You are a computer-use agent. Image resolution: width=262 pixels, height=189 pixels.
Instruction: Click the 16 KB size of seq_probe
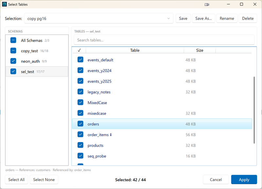pos(191,156)
